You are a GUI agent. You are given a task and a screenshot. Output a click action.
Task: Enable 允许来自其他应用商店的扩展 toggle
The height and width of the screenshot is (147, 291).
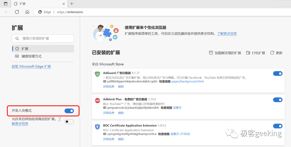pos(69,122)
